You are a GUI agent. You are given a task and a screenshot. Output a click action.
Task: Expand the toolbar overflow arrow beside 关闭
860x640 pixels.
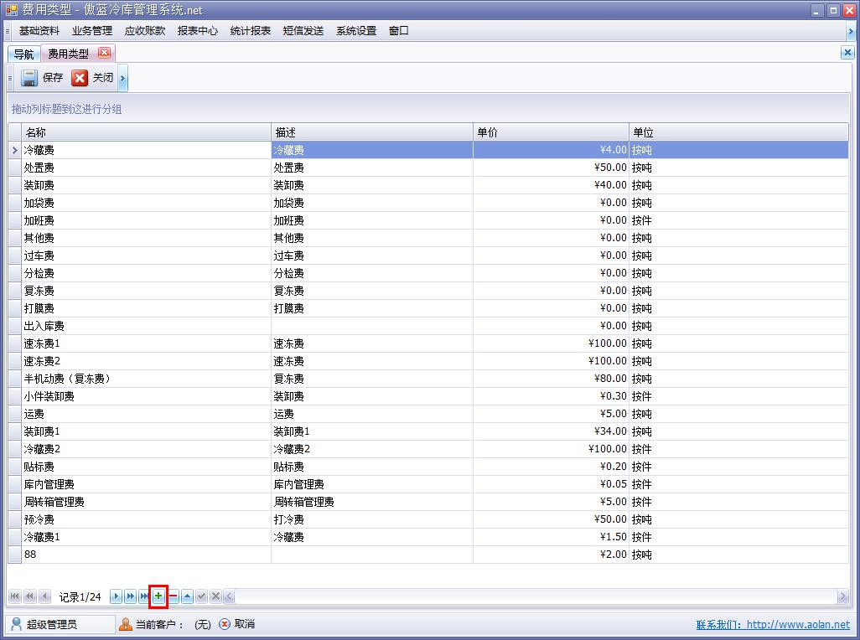coord(122,79)
